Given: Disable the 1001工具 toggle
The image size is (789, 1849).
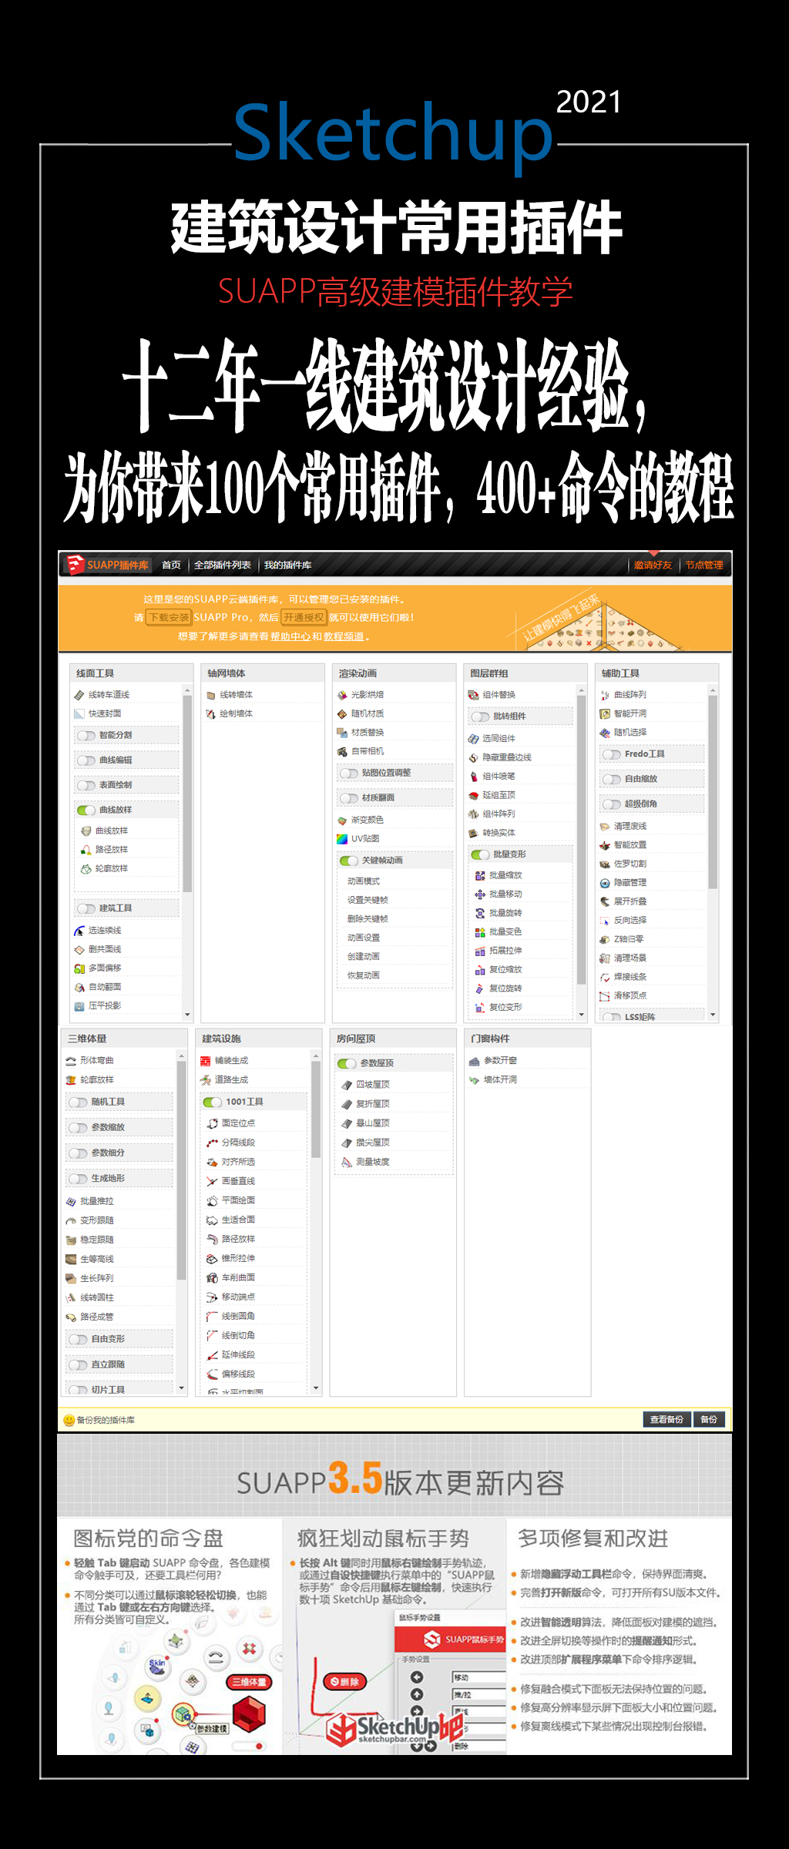Looking at the screenshot, I should click(213, 1102).
